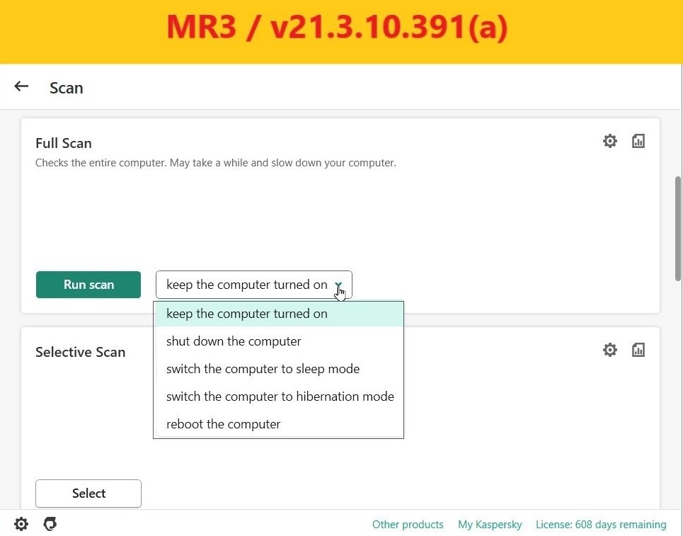Click the Selective Scan heading
Image resolution: width=683 pixels, height=536 pixels.
(x=80, y=352)
